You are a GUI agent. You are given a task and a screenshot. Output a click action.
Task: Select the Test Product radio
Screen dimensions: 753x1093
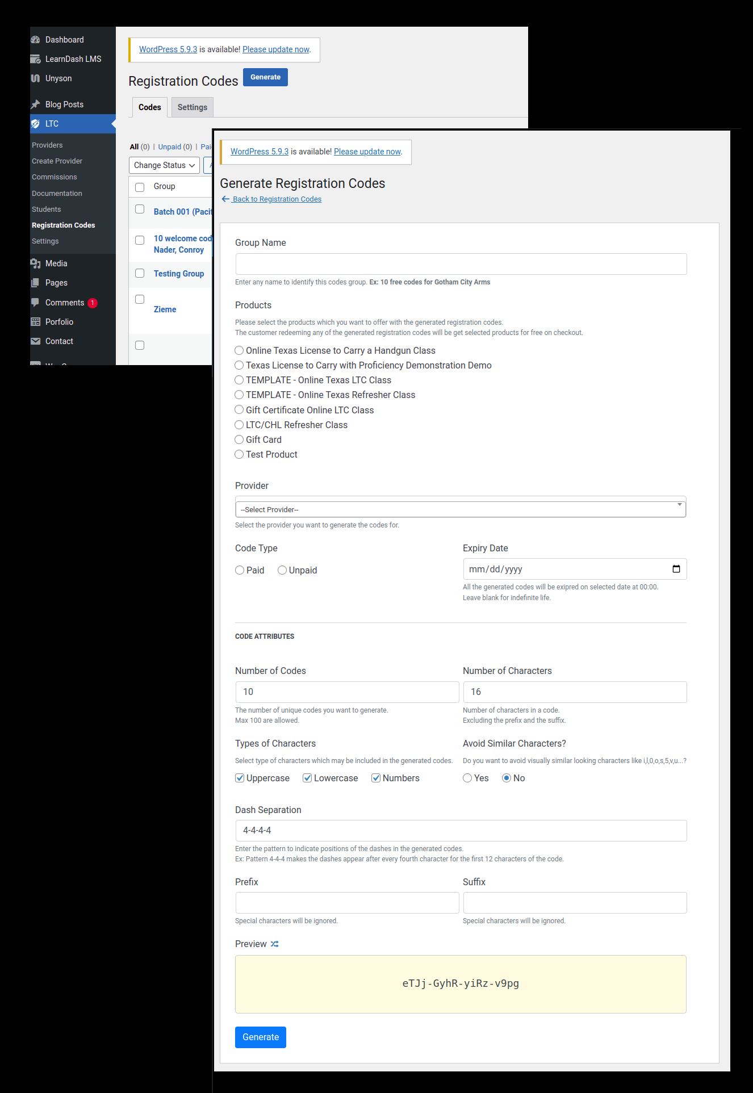[x=239, y=454]
